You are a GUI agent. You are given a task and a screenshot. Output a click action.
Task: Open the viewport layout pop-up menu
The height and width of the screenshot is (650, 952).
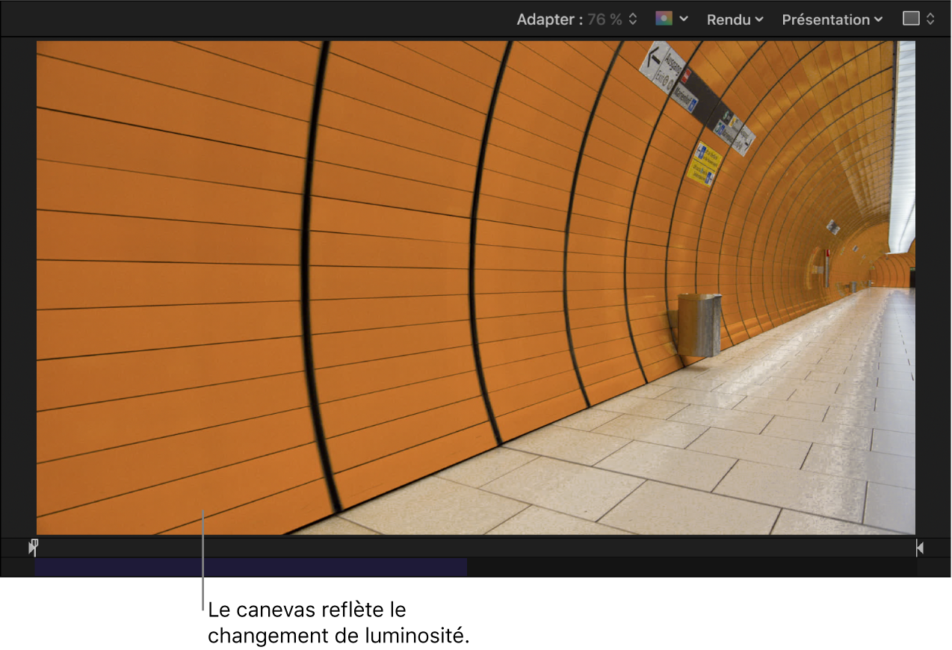pos(918,19)
